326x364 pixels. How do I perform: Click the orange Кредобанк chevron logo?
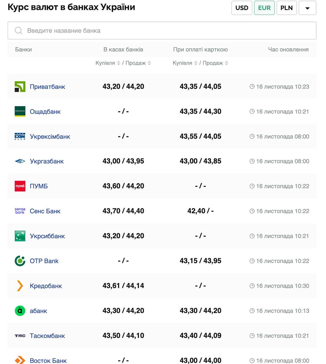pyautogui.click(x=20, y=286)
